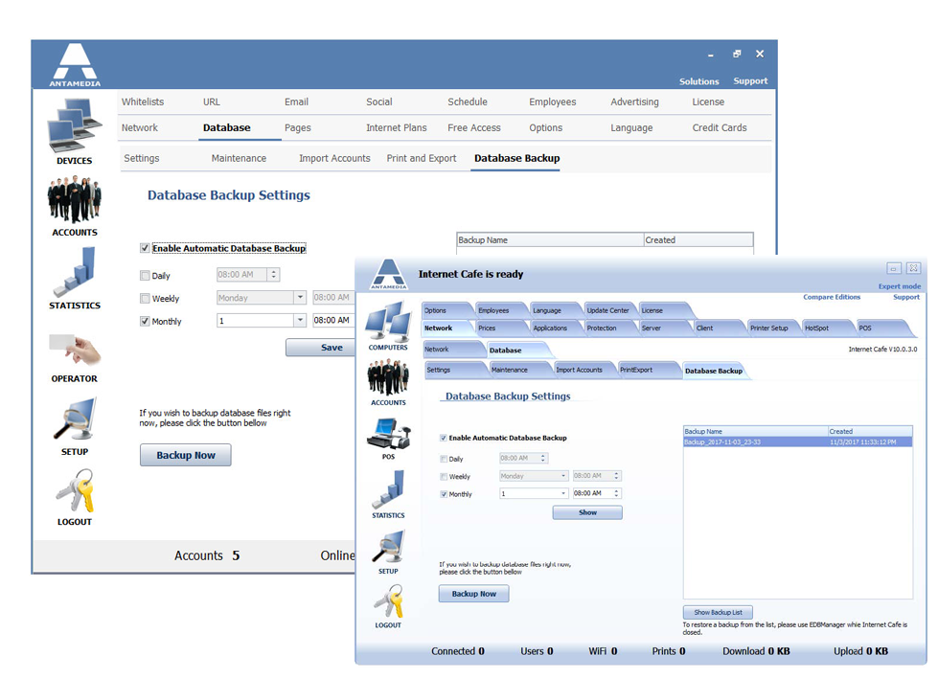Click Backup Now in Internet Cafe window
The height and width of the screenshot is (679, 938).
click(x=473, y=594)
